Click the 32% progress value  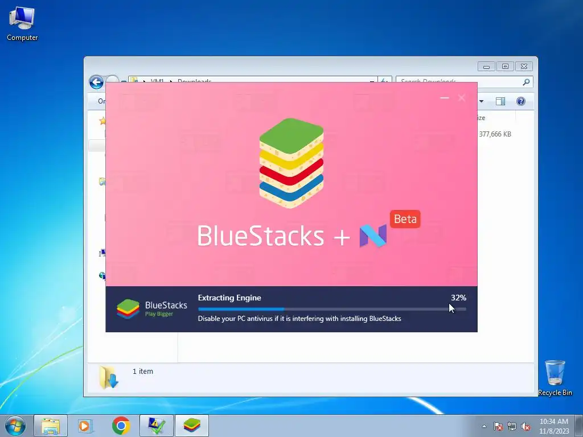pyautogui.click(x=458, y=298)
